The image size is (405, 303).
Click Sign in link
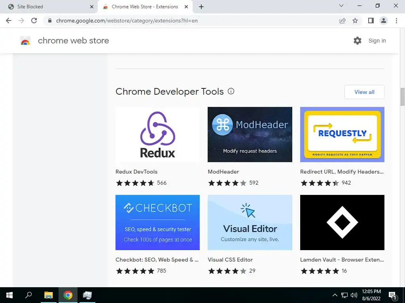point(377,41)
